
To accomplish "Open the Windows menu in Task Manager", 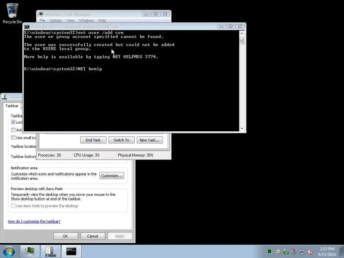I will tap(86, 20).
